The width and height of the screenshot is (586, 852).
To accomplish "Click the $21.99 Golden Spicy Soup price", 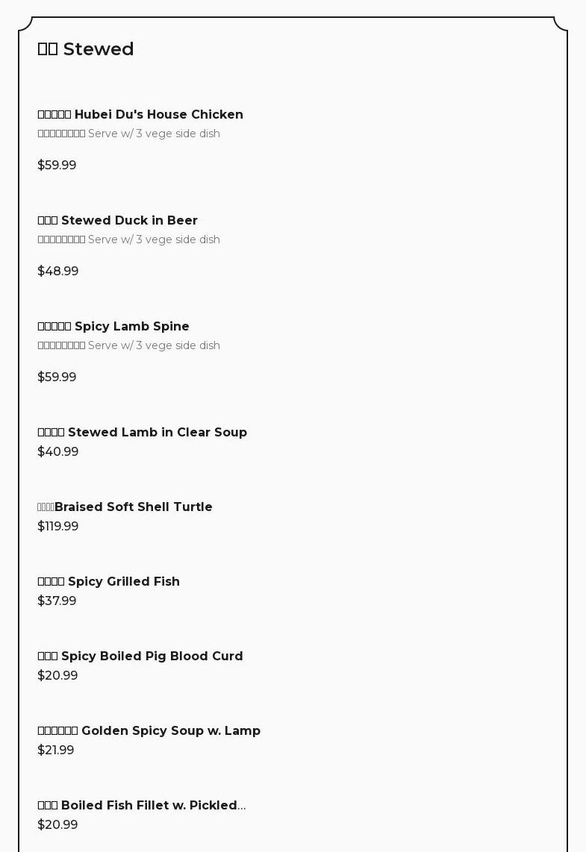I will pyautogui.click(x=56, y=750).
